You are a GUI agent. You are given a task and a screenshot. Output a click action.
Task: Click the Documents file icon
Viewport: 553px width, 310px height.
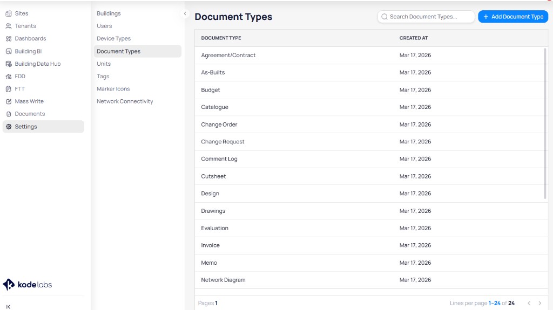[x=9, y=114]
